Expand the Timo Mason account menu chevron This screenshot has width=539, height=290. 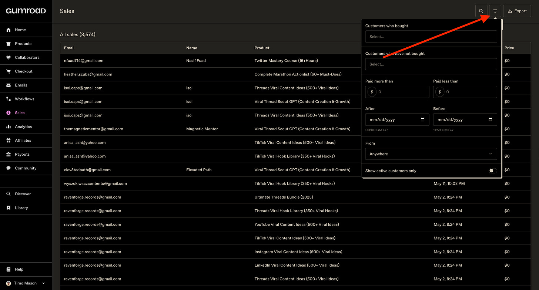(43, 283)
